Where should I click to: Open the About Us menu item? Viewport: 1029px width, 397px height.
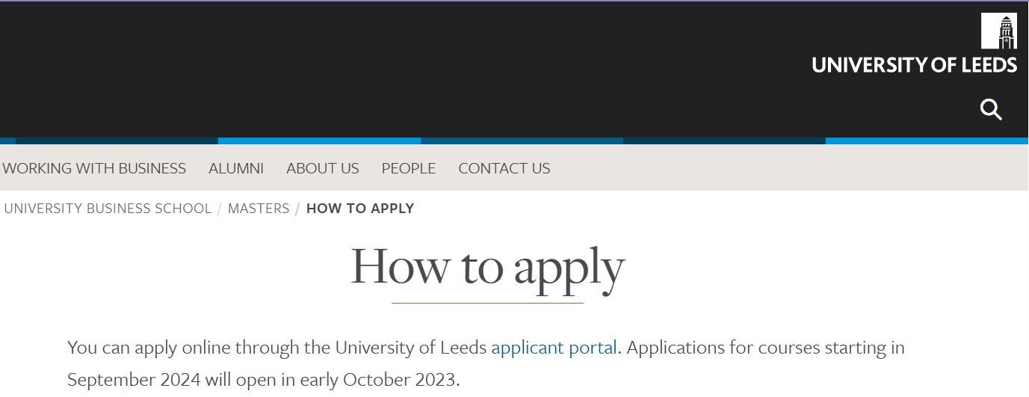coord(323,168)
